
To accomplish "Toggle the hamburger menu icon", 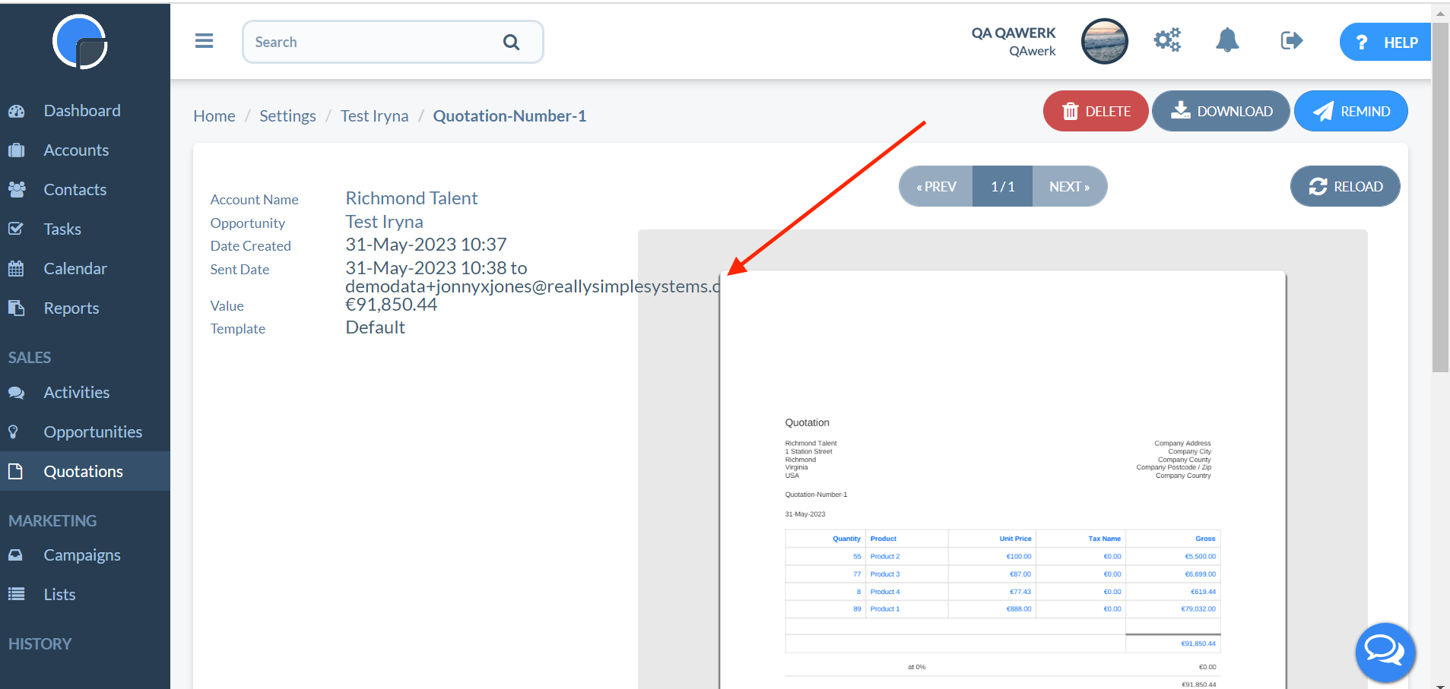I will click(x=204, y=40).
